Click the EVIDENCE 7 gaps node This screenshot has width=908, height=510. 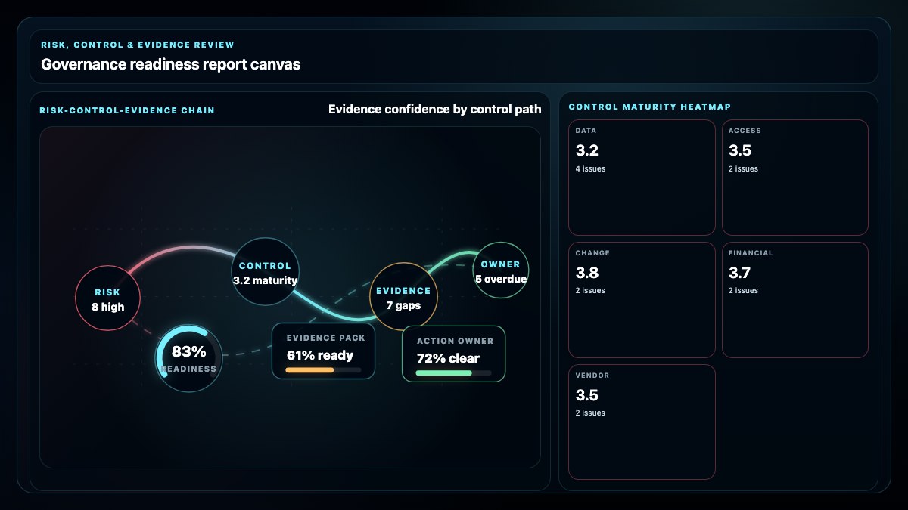point(403,297)
